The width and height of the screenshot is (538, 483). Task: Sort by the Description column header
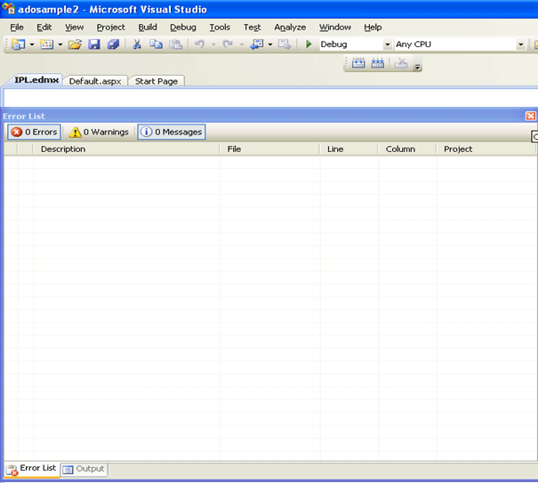[x=126, y=149]
